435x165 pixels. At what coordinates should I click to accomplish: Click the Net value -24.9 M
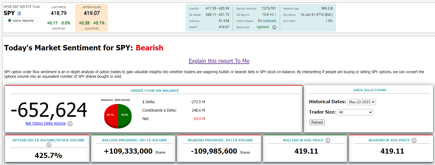pos(199,119)
